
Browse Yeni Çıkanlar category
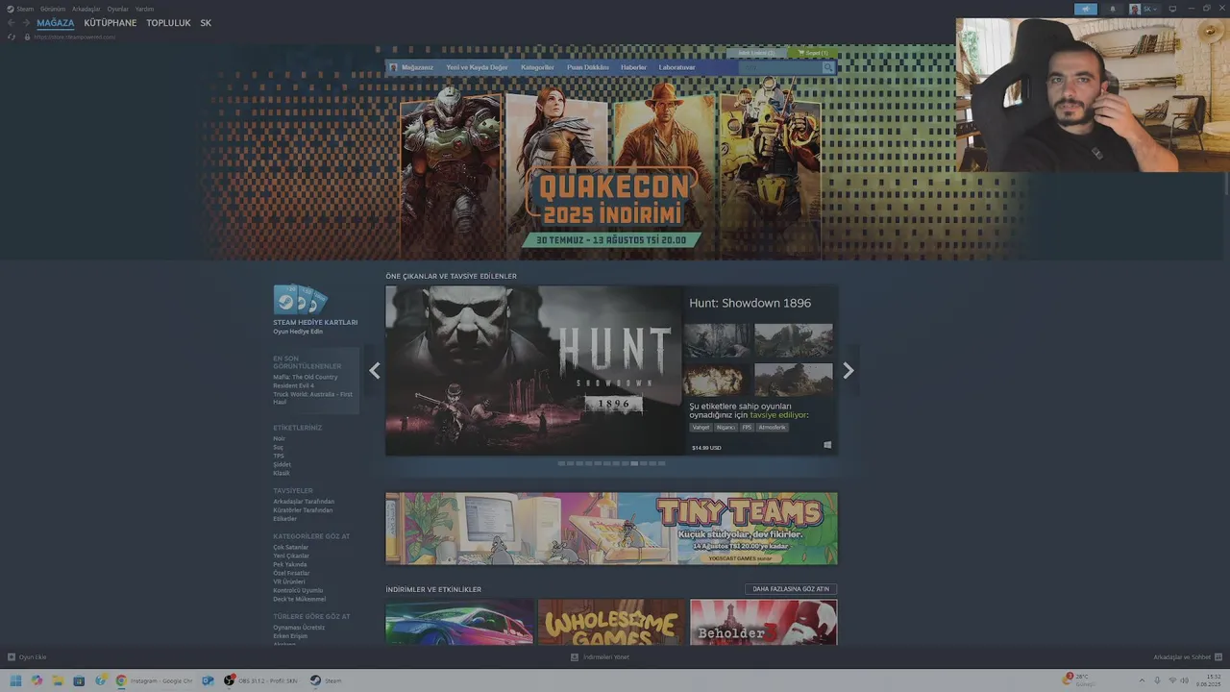coord(291,556)
